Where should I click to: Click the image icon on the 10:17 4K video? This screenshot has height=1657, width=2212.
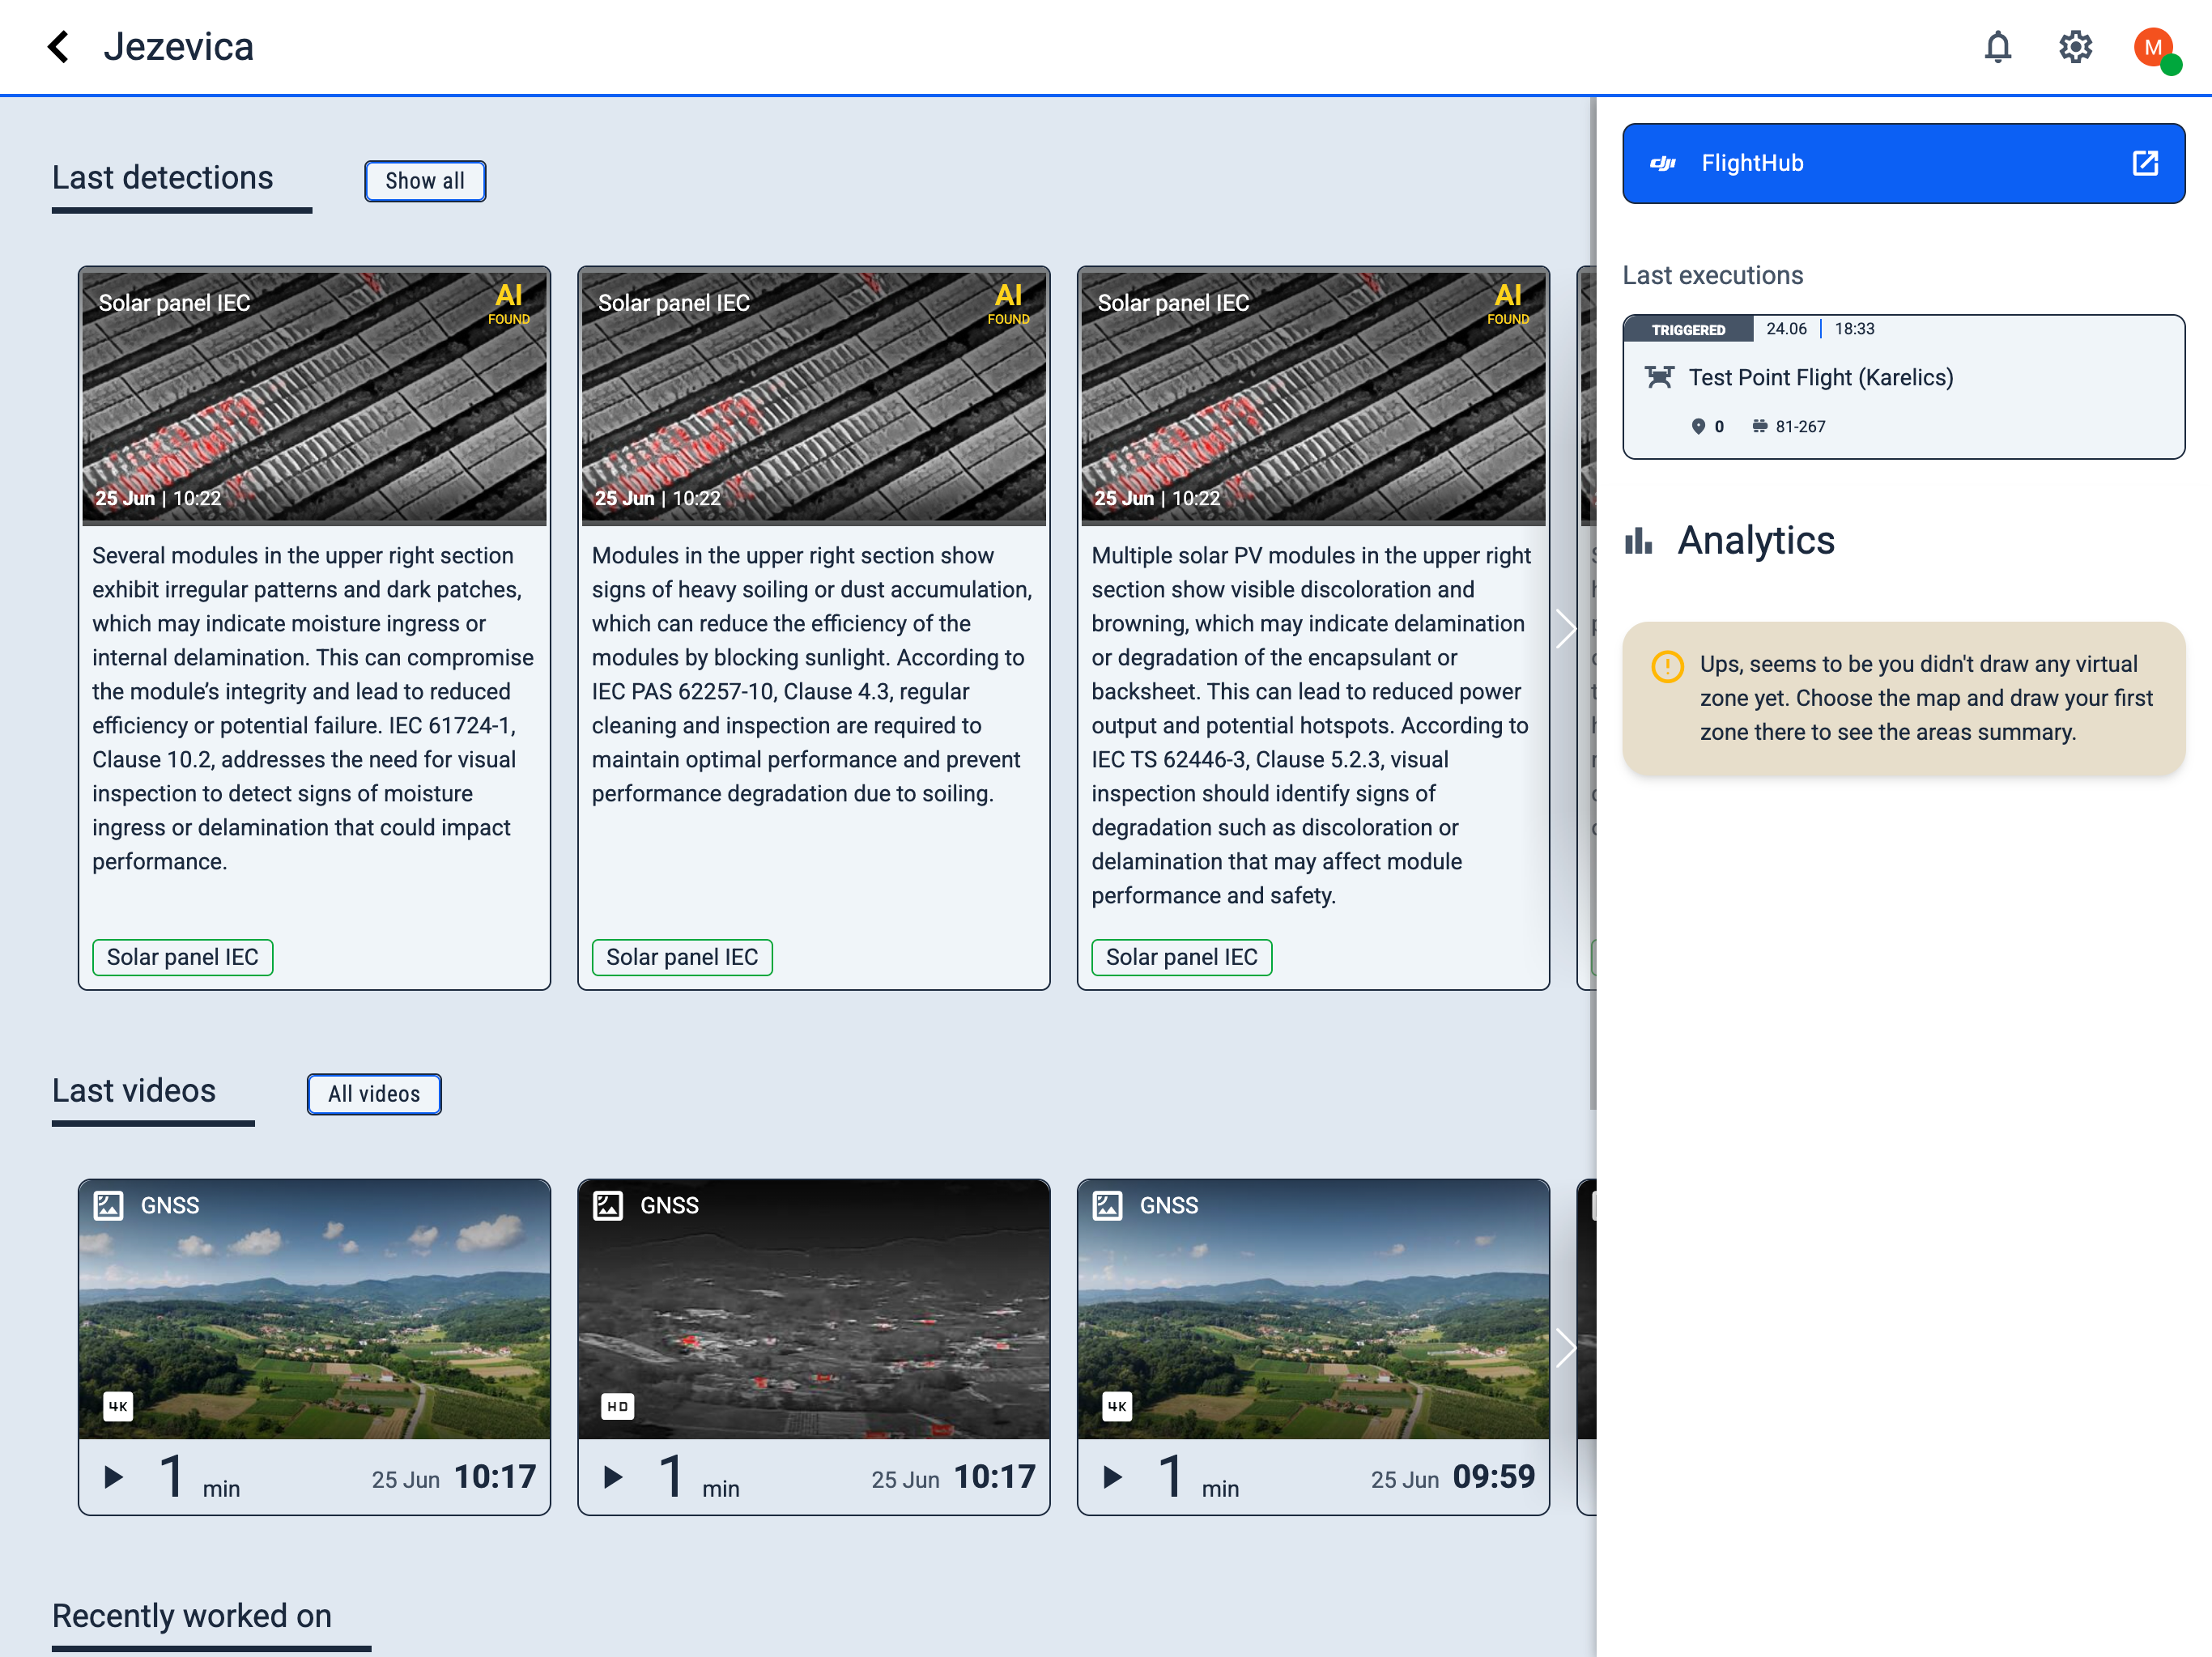tap(108, 1205)
